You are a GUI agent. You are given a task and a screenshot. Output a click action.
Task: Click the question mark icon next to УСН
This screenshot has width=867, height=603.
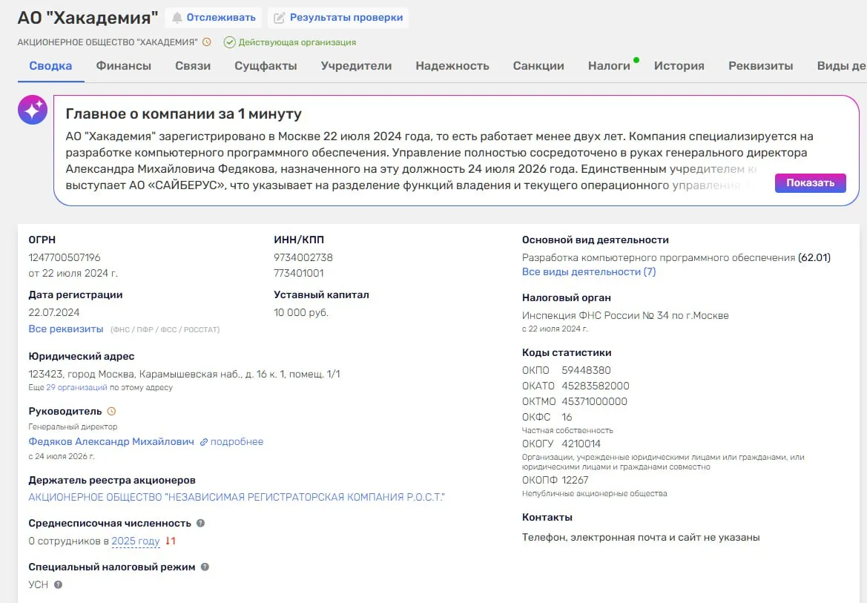click(x=58, y=584)
